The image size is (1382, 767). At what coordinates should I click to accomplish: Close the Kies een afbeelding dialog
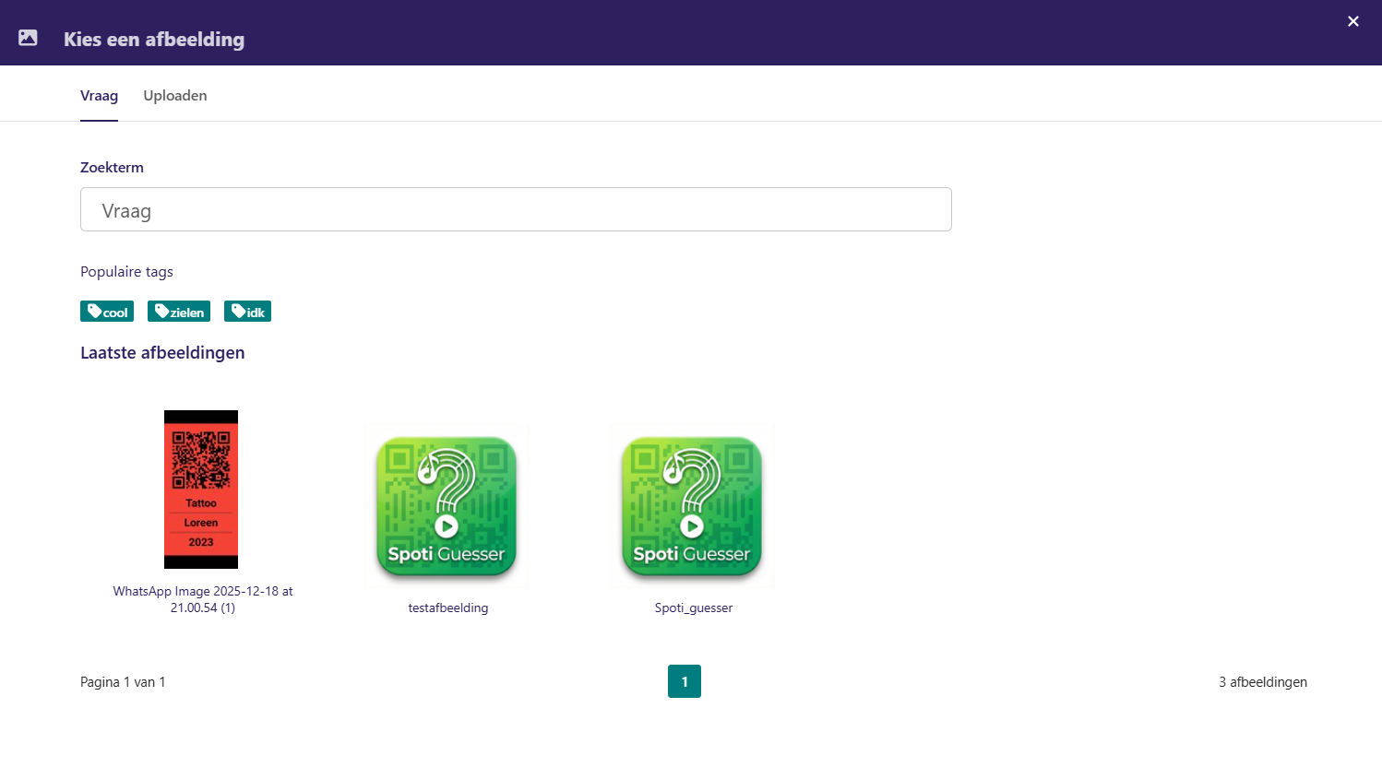tap(1352, 21)
